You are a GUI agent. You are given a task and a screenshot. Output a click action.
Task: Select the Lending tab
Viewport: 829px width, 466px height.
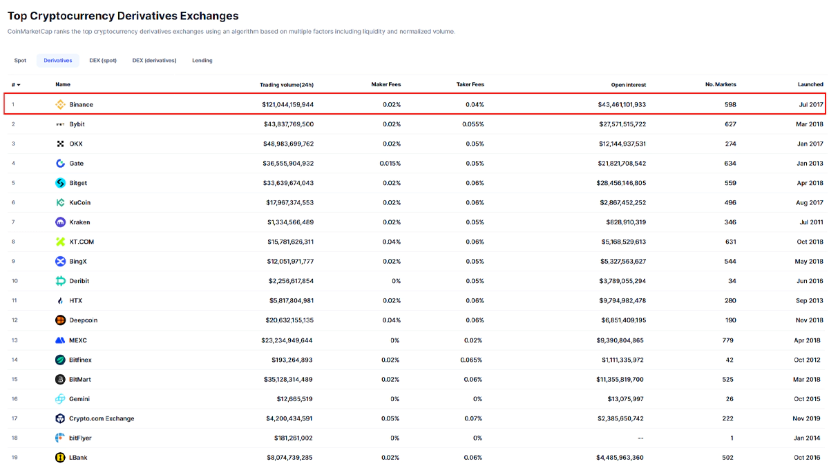[202, 61]
